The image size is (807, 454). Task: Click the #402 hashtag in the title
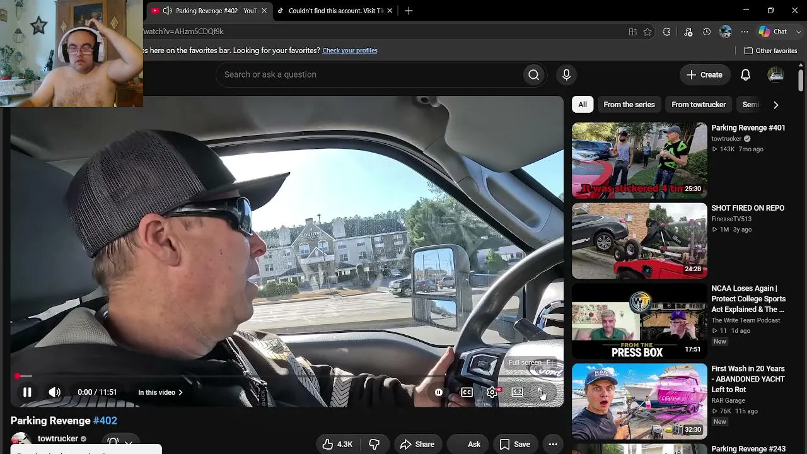(x=105, y=421)
